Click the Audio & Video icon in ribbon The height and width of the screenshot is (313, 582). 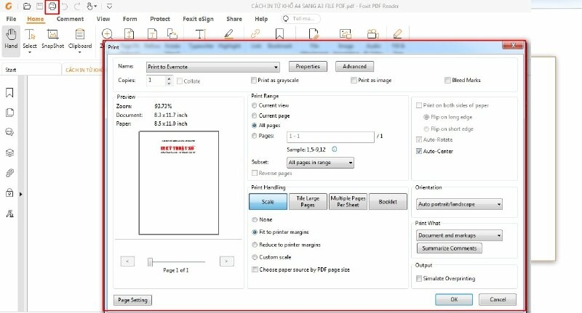click(x=372, y=34)
